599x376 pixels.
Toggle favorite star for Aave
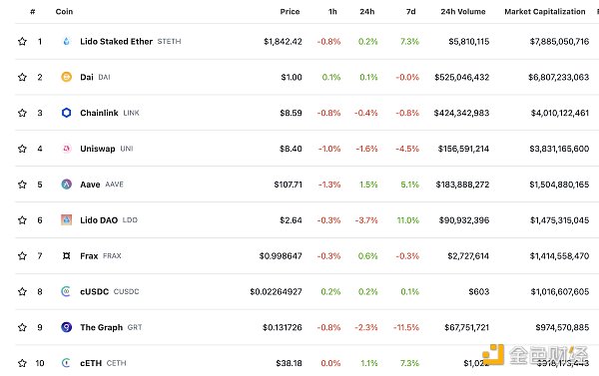click(x=22, y=185)
